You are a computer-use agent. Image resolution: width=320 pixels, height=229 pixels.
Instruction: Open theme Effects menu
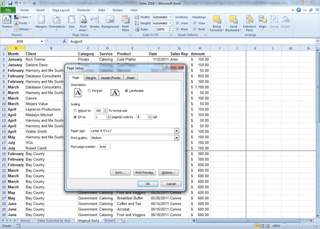point(23,29)
